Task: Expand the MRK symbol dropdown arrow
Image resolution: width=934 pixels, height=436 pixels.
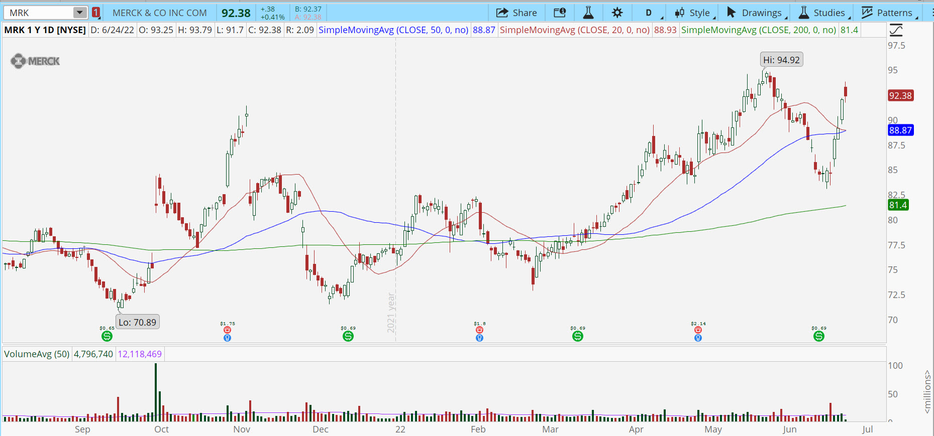Action: click(x=80, y=13)
